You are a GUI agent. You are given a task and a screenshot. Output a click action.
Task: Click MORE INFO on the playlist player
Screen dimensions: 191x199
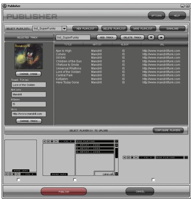click(x=59, y=174)
